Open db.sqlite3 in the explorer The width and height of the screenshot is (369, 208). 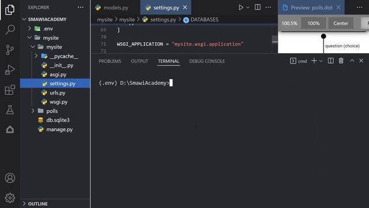click(55, 120)
